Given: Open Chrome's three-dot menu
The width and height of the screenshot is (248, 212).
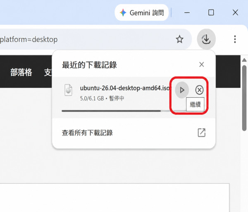Looking at the screenshot, I should pyautogui.click(x=235, y=39).
